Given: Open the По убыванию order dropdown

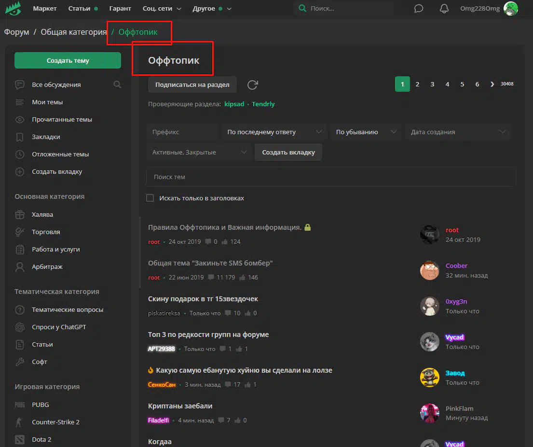Looking at the screenshot, I should 365,132.
